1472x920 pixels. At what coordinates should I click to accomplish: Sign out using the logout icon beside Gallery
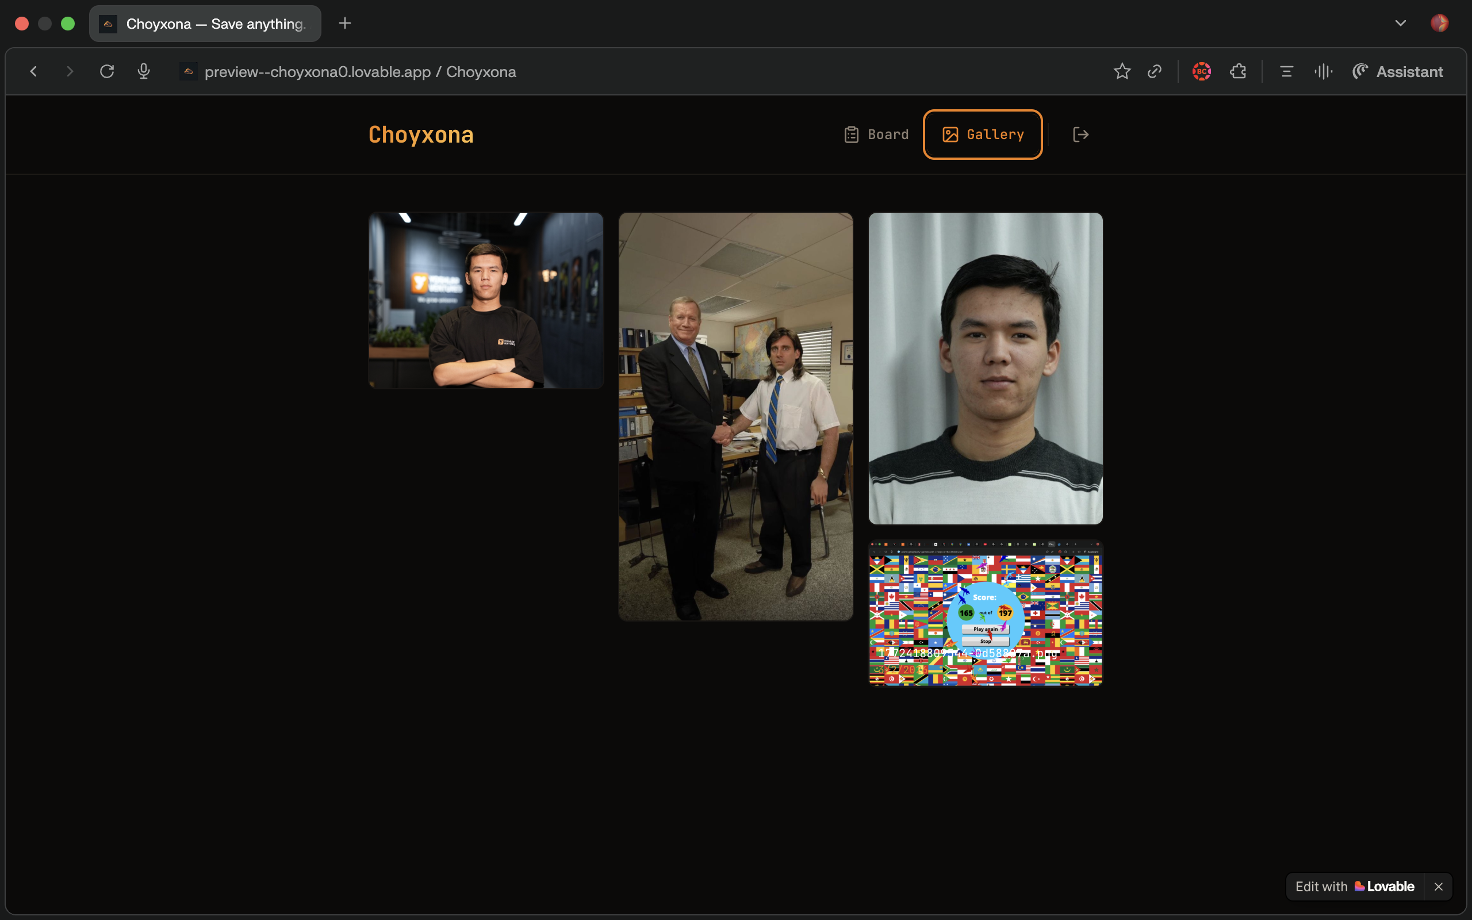[1080, 134]
